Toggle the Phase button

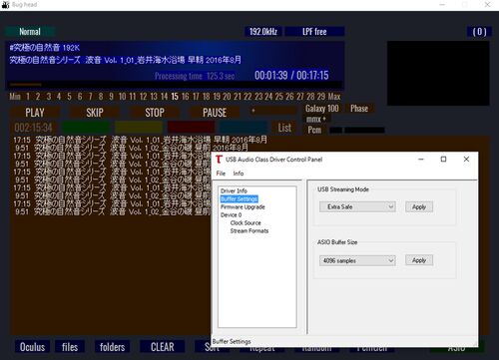(359, 109)
